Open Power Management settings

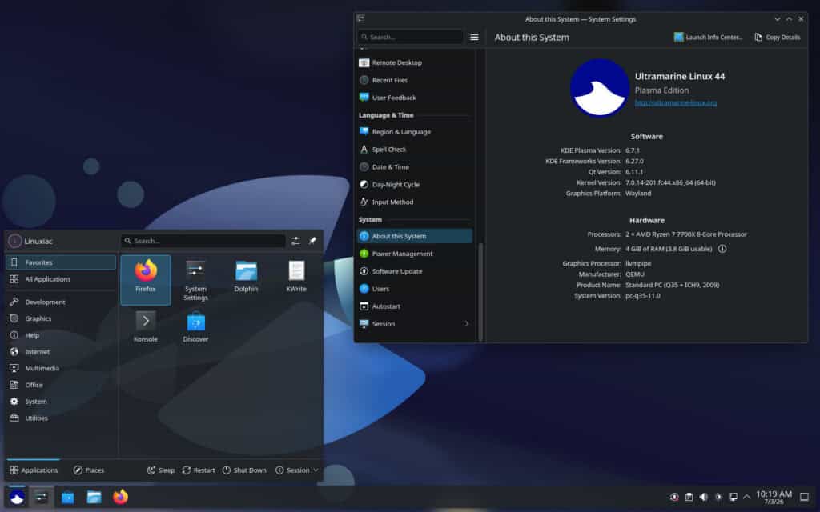(x=416, y=254)
